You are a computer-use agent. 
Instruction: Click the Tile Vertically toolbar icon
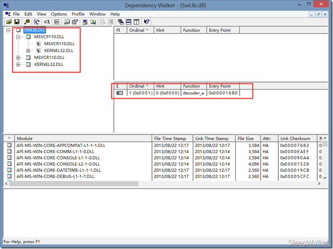pos(137,22)
